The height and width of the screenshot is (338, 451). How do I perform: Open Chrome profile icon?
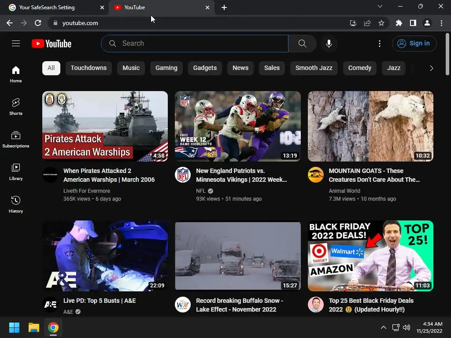[427, 23]
